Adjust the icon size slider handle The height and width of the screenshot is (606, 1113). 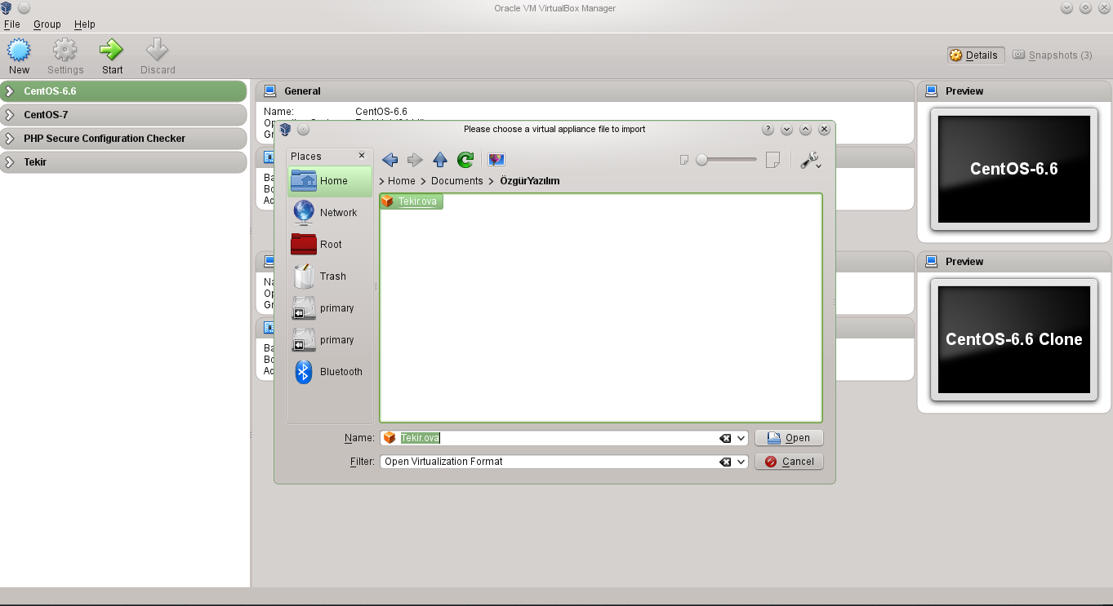701,160
